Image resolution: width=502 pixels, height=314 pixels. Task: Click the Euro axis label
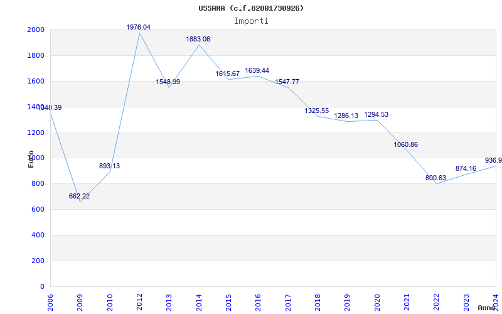(x=31, y=159)
